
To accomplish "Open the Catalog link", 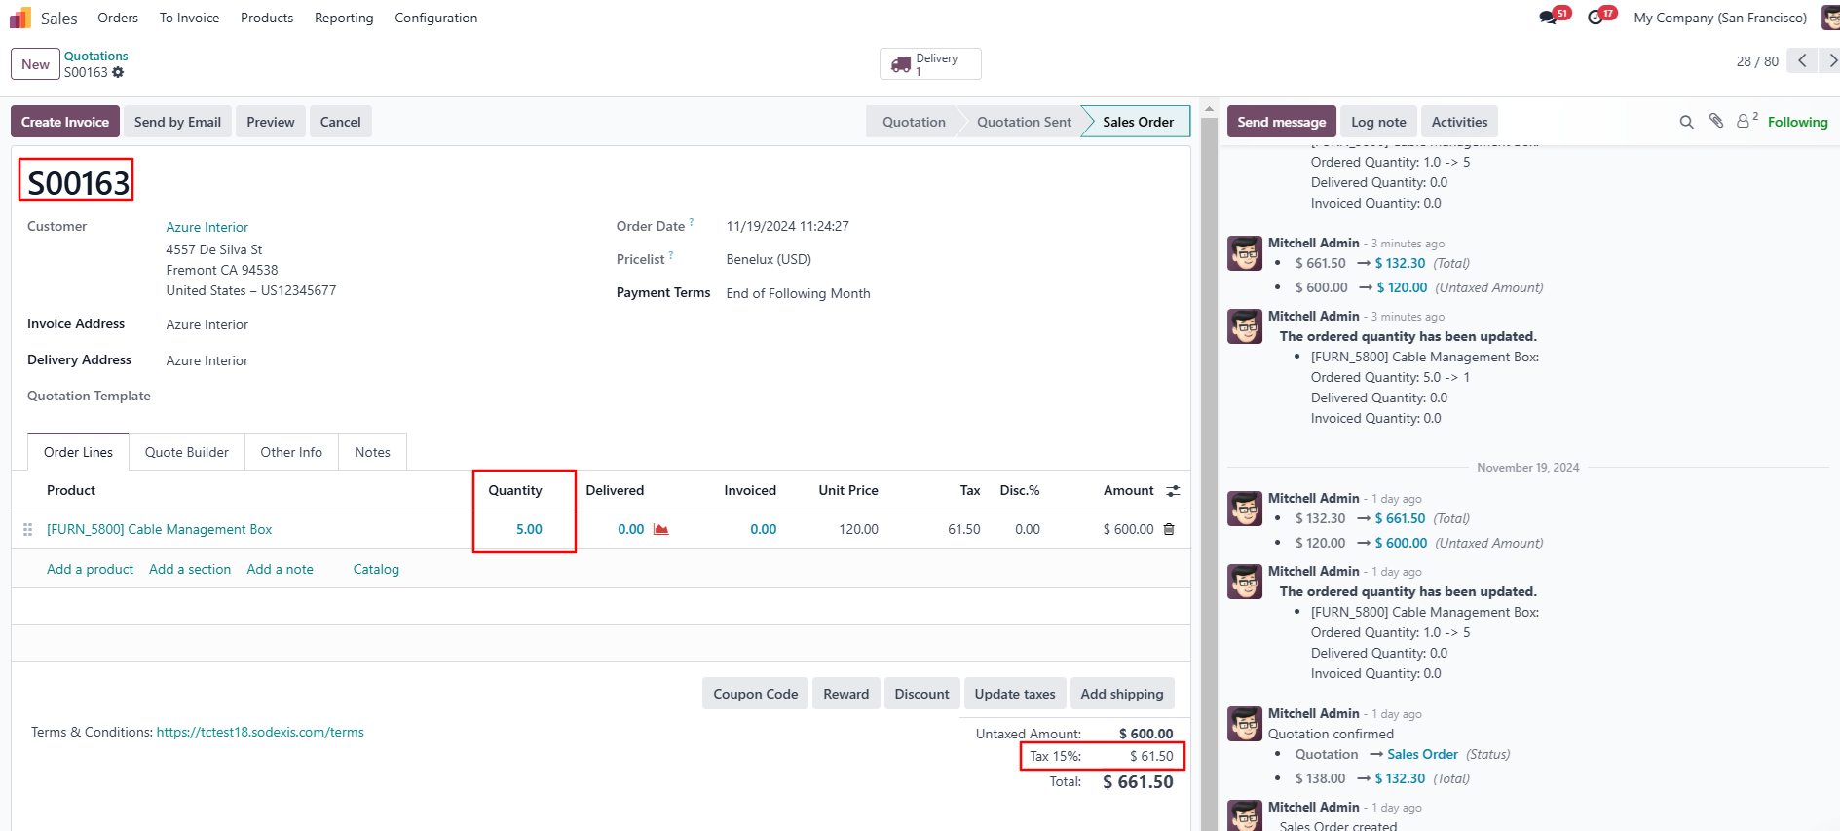I will click(376, 569).
